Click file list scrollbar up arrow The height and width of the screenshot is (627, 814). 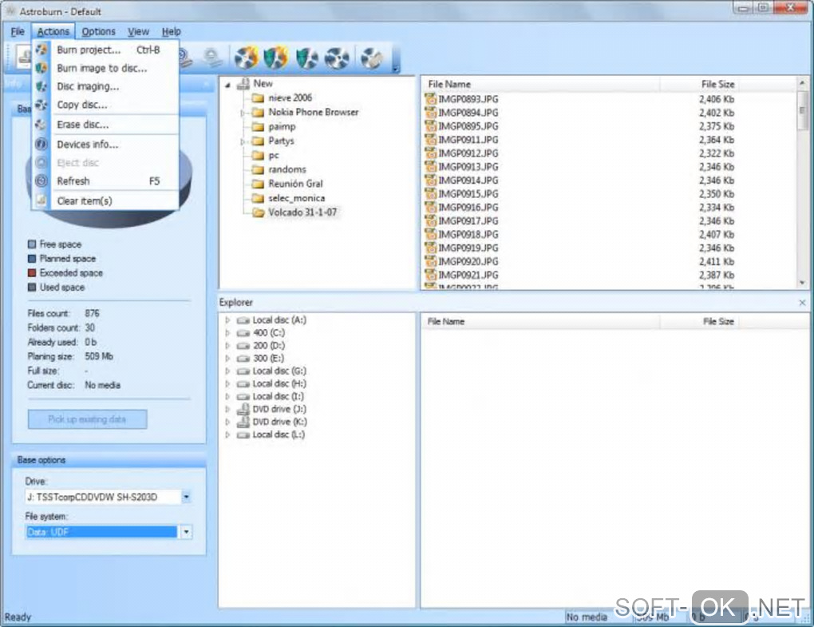click(x=802, y=83)
